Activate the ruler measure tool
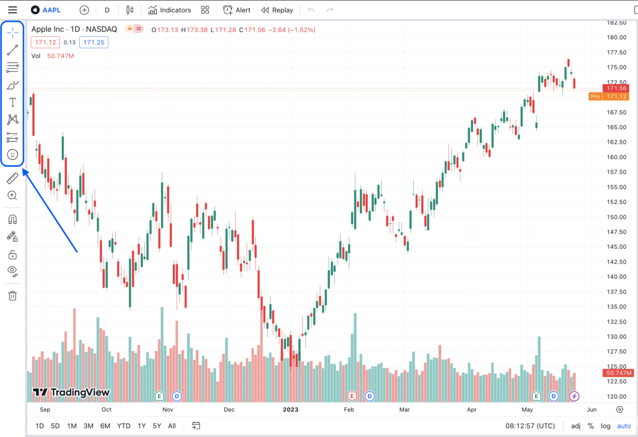638x437 pixels. (13, 179)
